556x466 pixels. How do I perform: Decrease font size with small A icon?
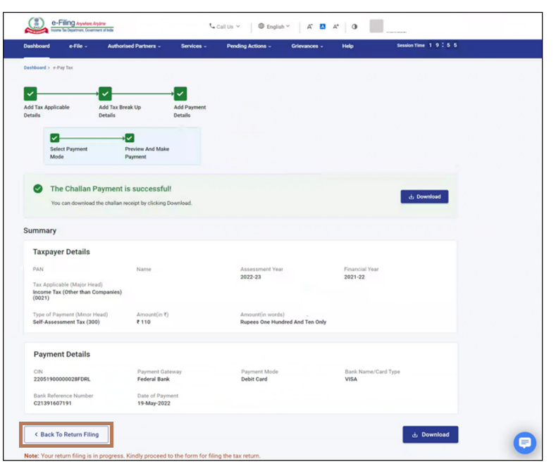[310, 27]
